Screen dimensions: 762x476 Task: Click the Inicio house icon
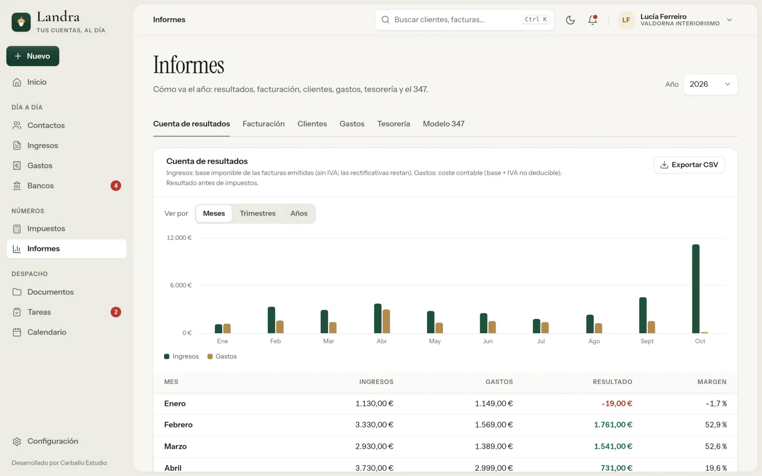click(x=17, y=82)
